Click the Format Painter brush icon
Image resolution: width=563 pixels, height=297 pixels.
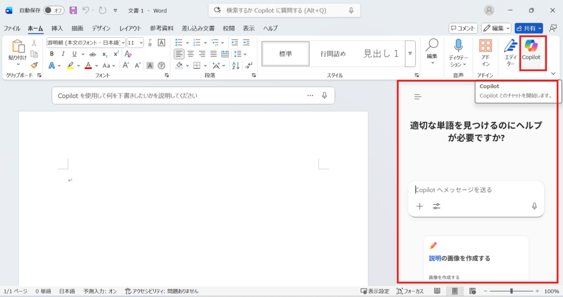tap(34, 65)
